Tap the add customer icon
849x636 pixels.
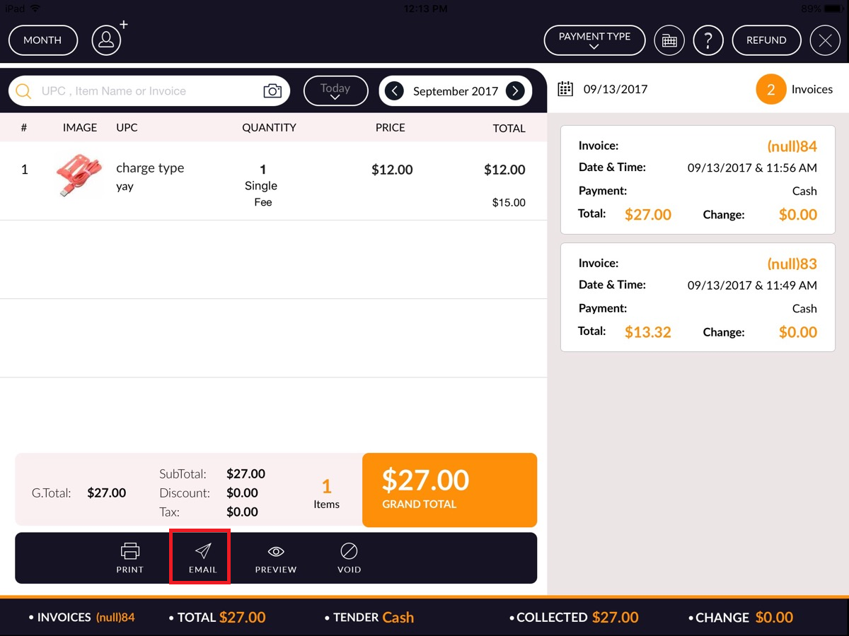108,40
